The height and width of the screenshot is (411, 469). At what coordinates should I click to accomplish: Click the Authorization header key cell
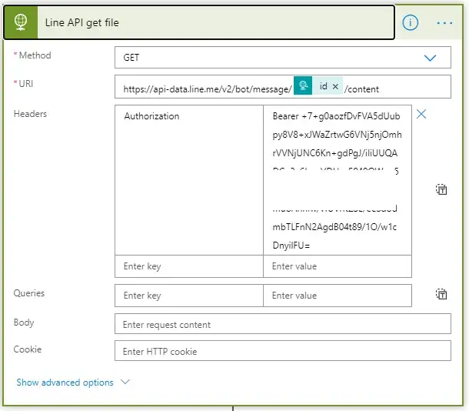coord(189,180)
